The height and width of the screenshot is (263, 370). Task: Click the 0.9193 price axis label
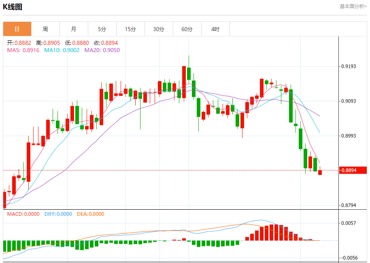[x=349, y=66]
